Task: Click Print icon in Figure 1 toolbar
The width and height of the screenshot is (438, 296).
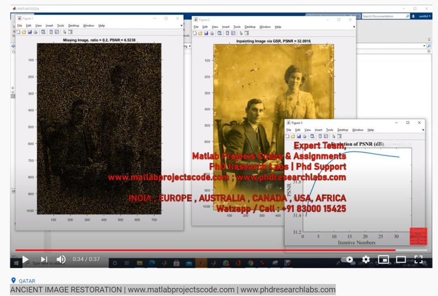Action: click(x=35, y=32)
